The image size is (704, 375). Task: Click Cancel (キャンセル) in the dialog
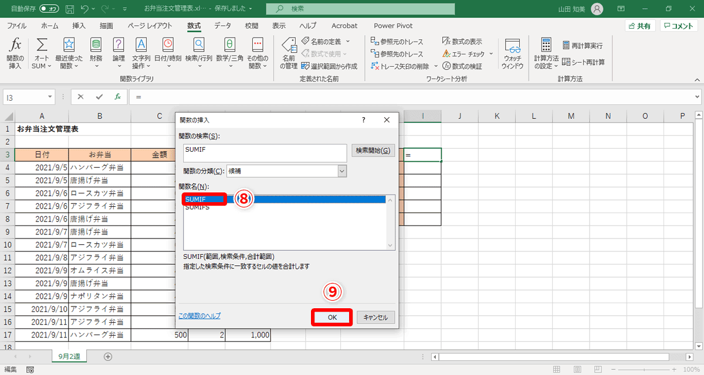[375, 318]
